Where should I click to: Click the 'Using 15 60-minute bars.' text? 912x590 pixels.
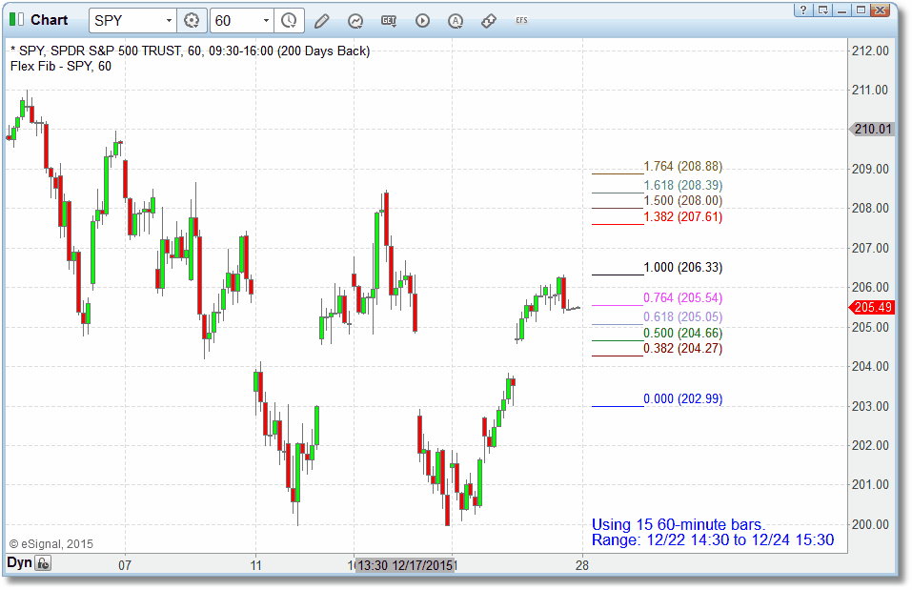(x=679, y=525)
